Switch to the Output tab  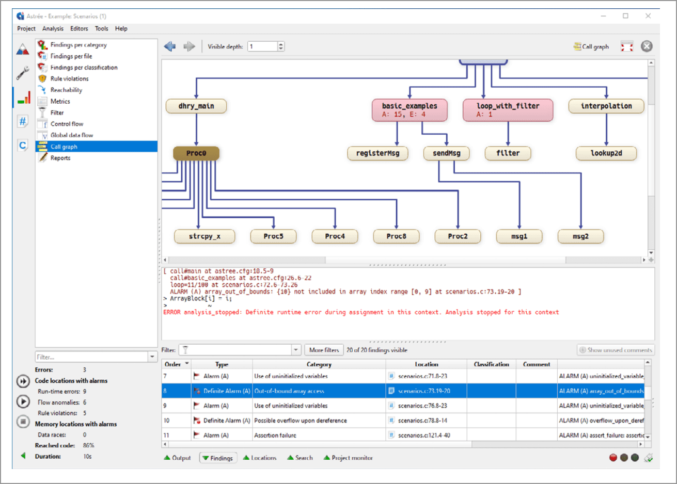[x=177, y=458]
